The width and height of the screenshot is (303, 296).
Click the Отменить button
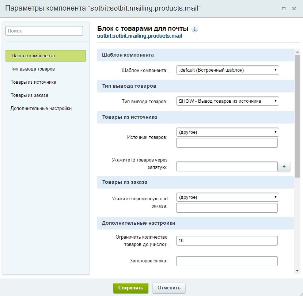(169, 288)
